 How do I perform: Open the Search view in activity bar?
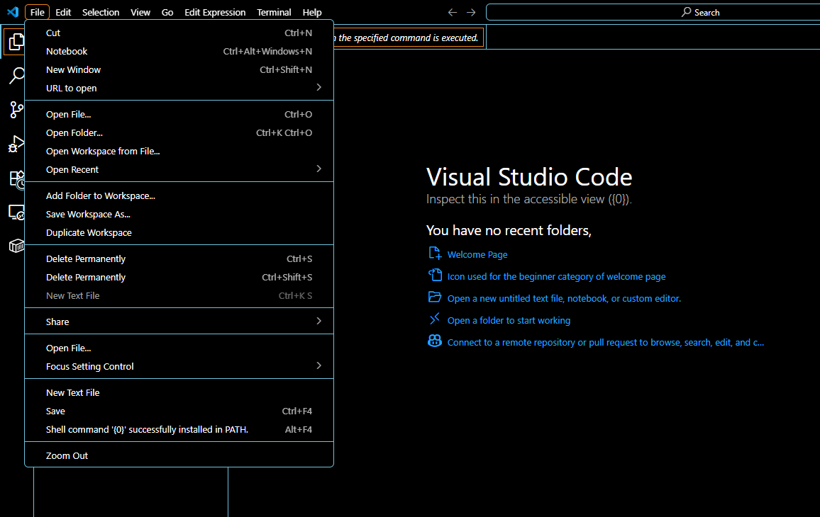point(16,76)
